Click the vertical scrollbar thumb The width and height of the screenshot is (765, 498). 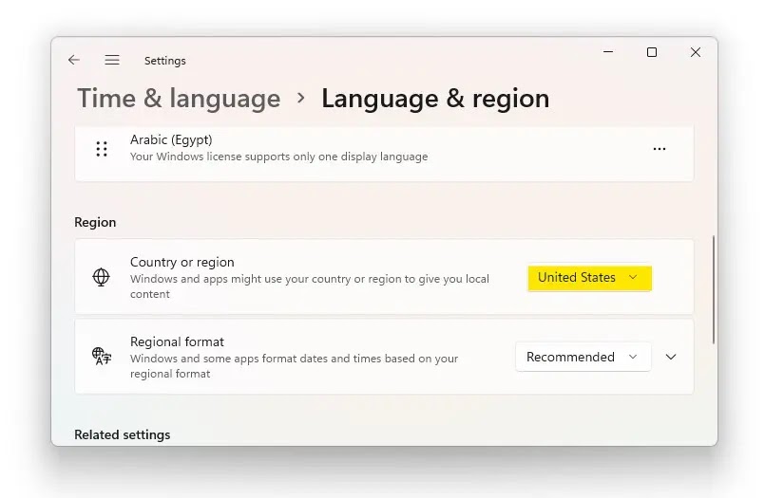pos(714,289)
